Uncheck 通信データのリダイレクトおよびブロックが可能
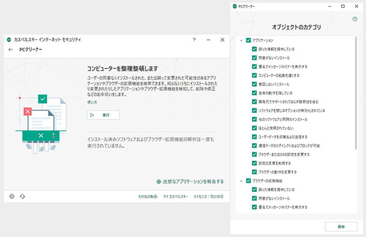Viewport: 366px width, 237px height. pos(254,146)
